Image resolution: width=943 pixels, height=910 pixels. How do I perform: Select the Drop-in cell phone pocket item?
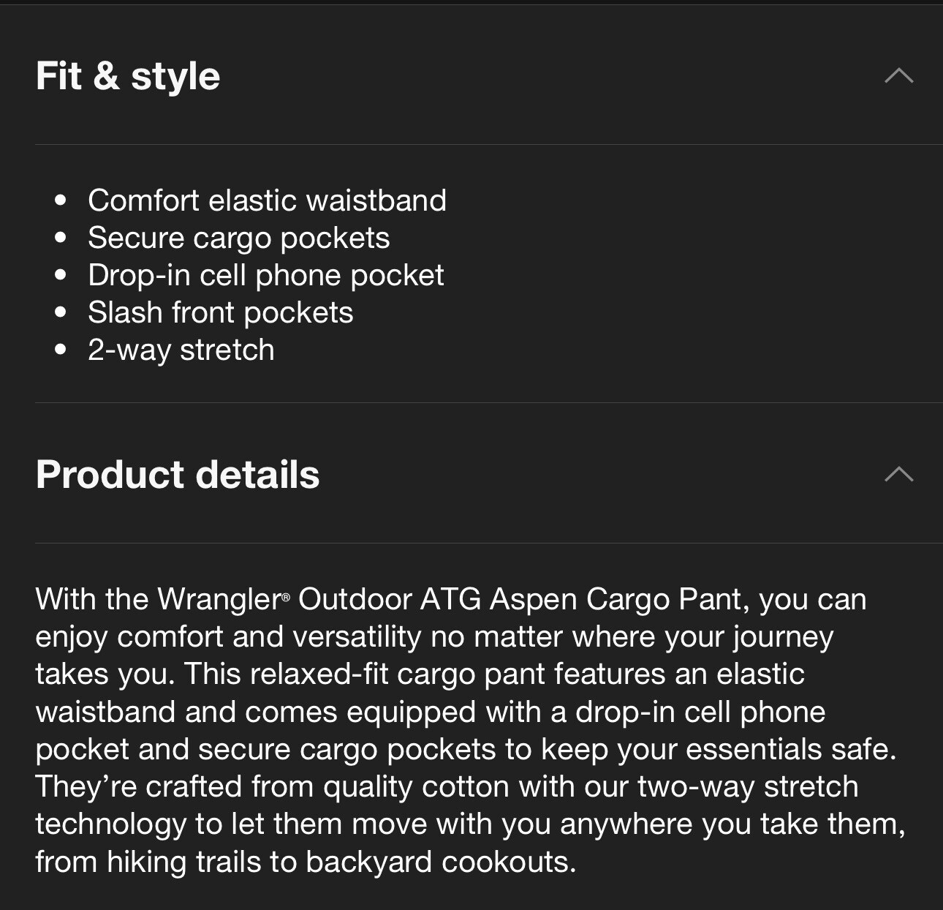point(265,275)
